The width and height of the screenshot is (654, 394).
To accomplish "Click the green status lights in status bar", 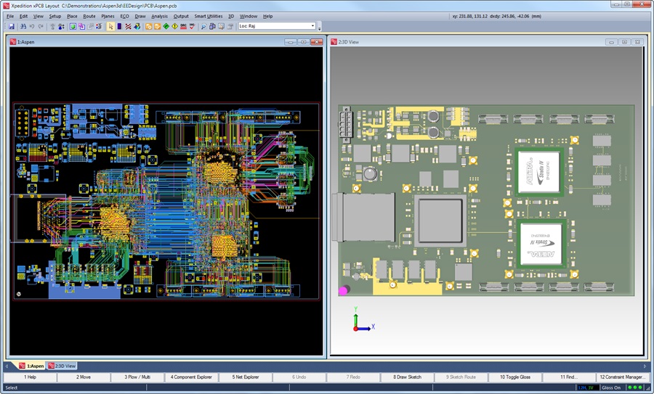I will pos(637,387).
